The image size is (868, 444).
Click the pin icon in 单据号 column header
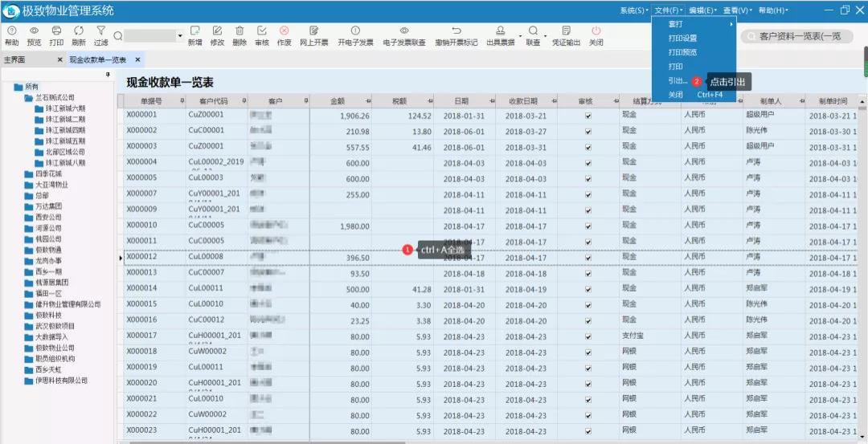pyautogui.click(x=182, y=101)
